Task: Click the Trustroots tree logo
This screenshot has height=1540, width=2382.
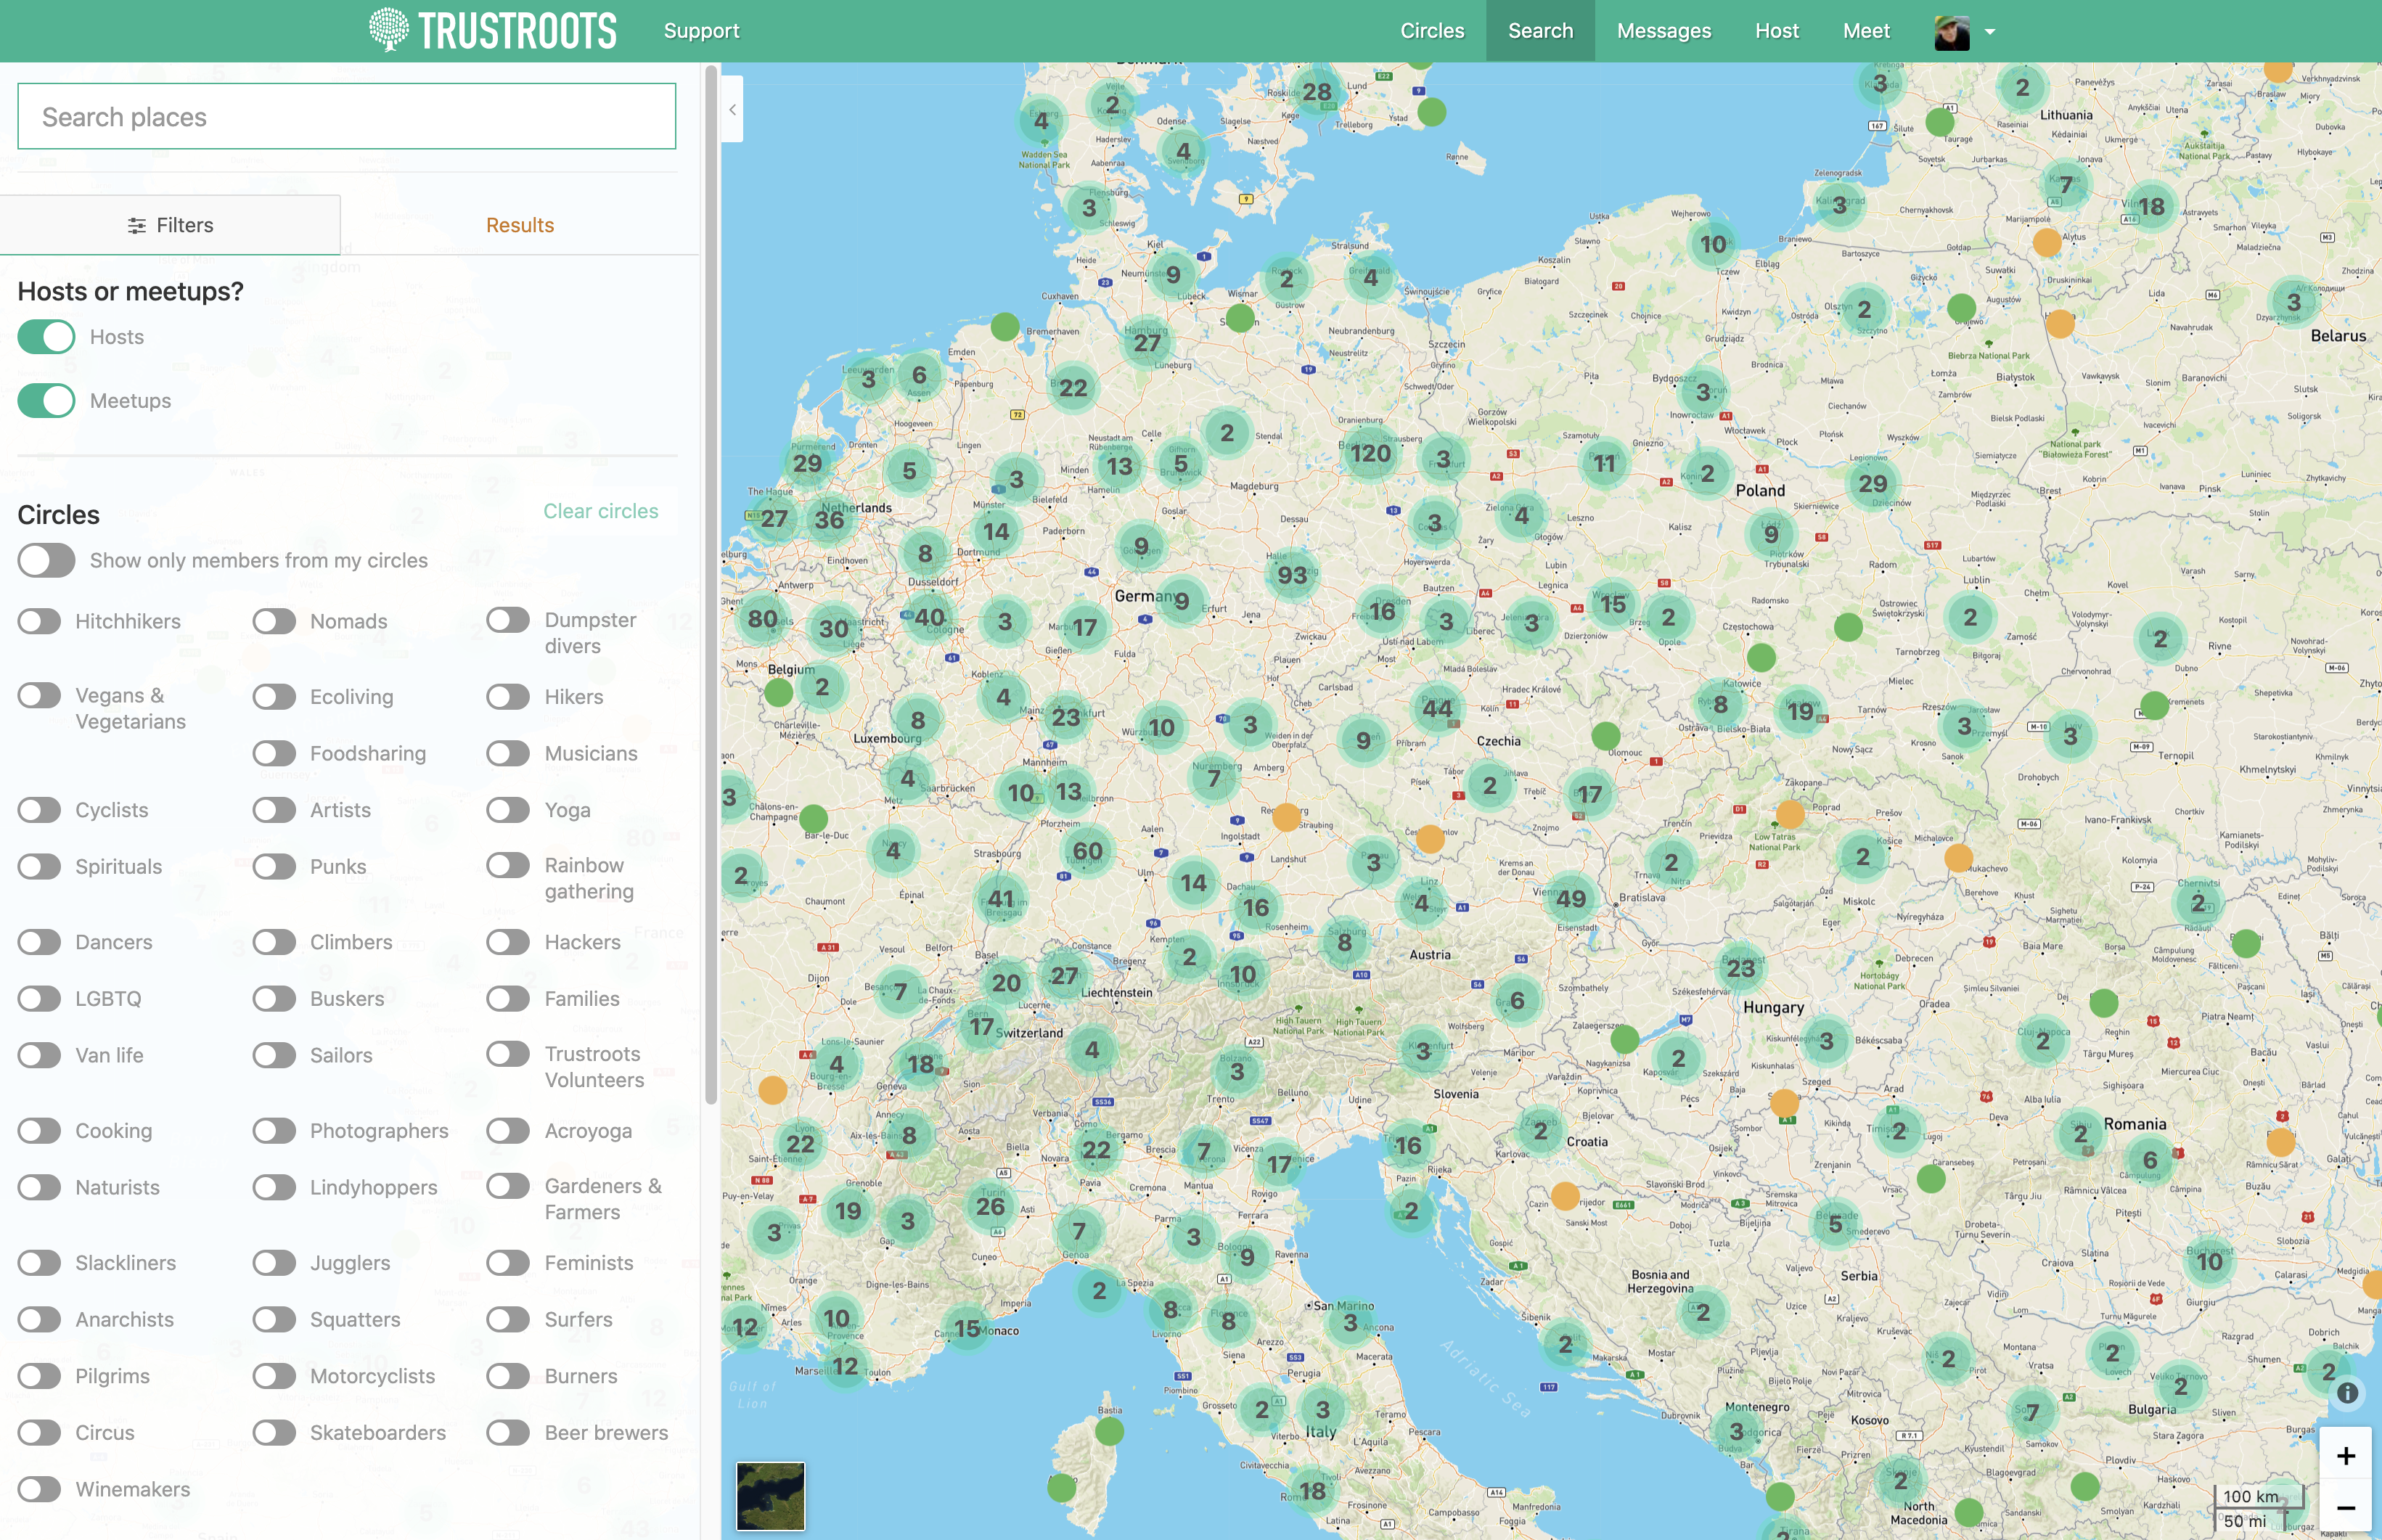Action: coord(493,30)
